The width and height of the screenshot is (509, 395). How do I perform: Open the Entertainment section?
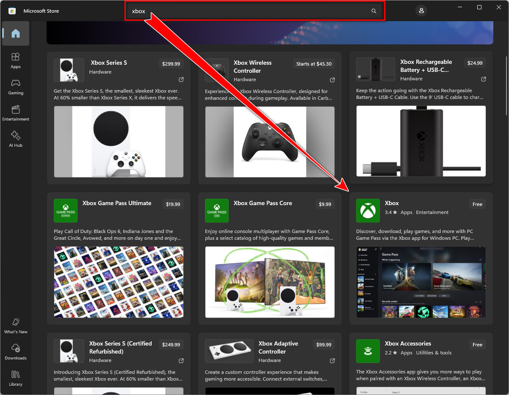coord(16,112)
